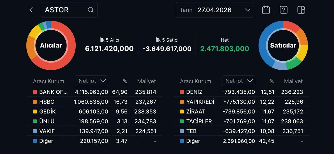Expand buyers Net lot dropdown

pyautogui.click(x=92, y=81)
